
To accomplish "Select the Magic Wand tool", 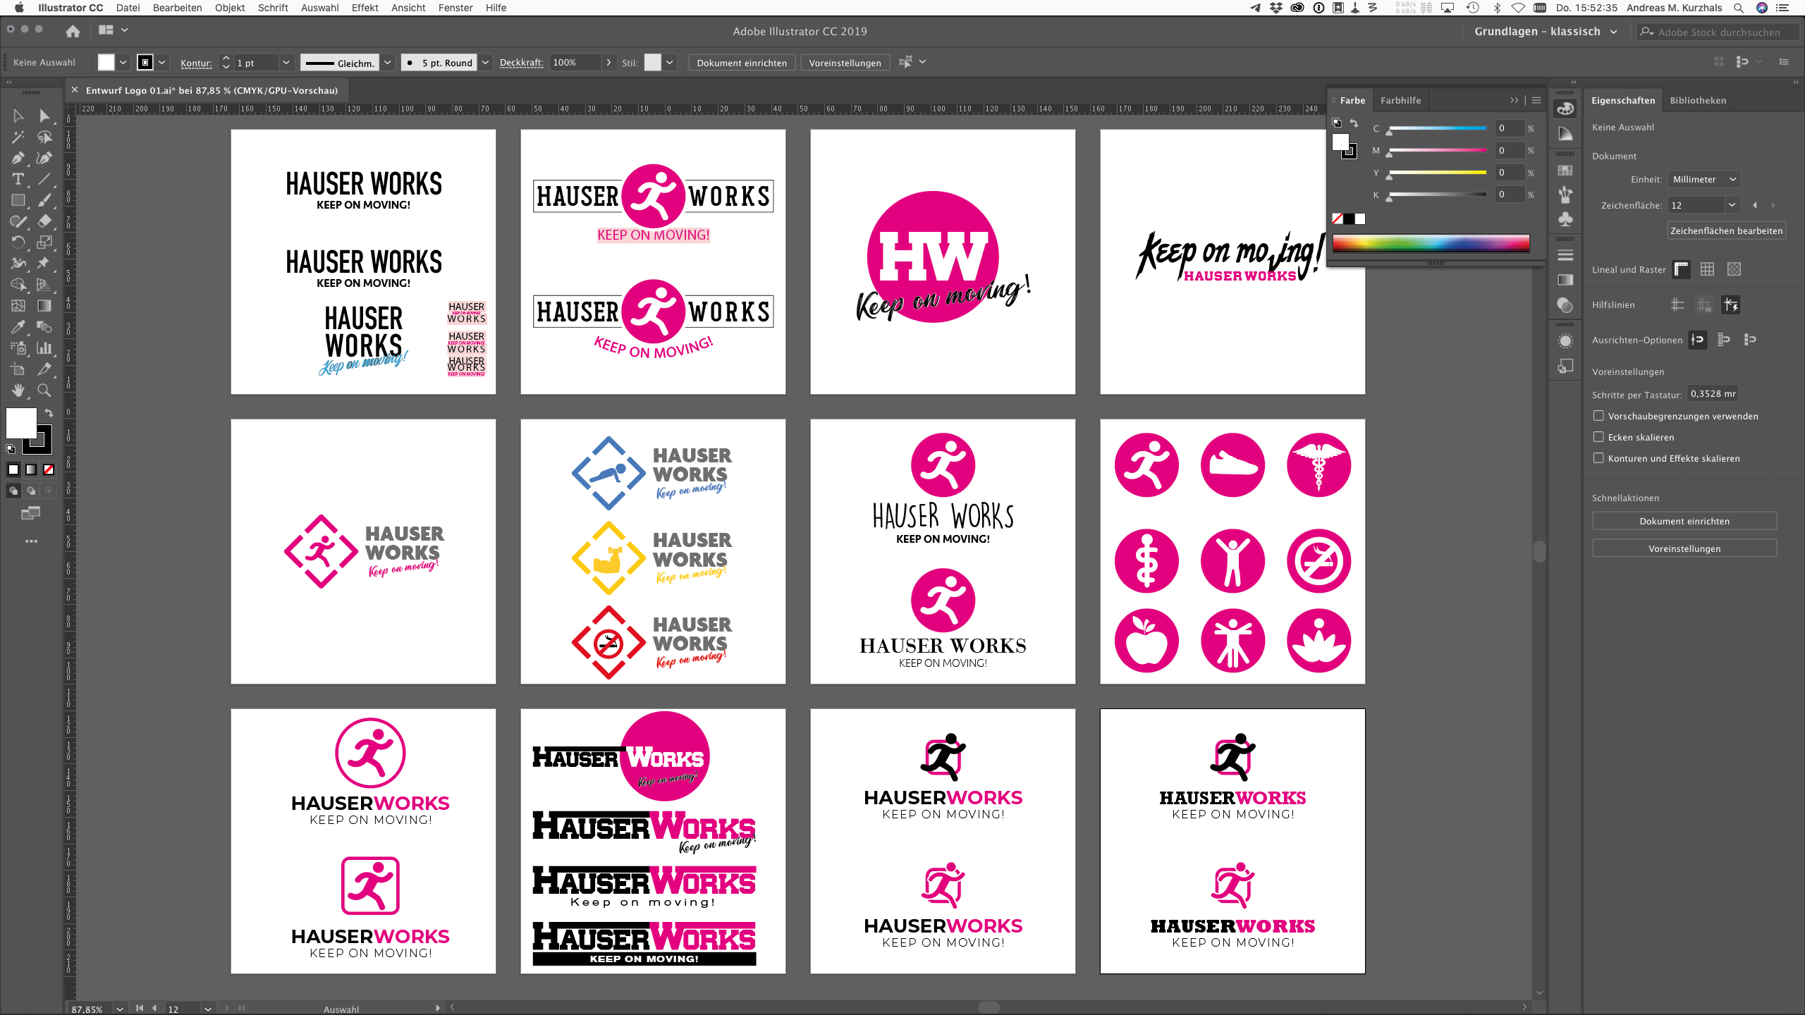I will pos(18,137).
